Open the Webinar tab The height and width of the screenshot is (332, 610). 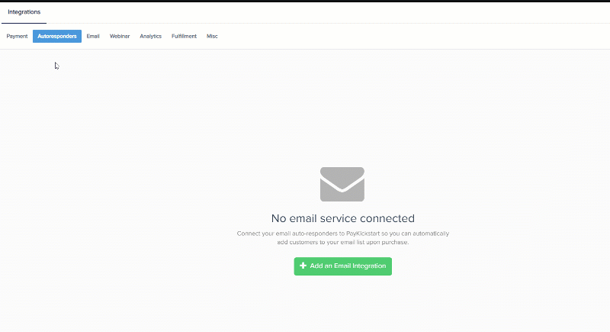pos(120,36)
